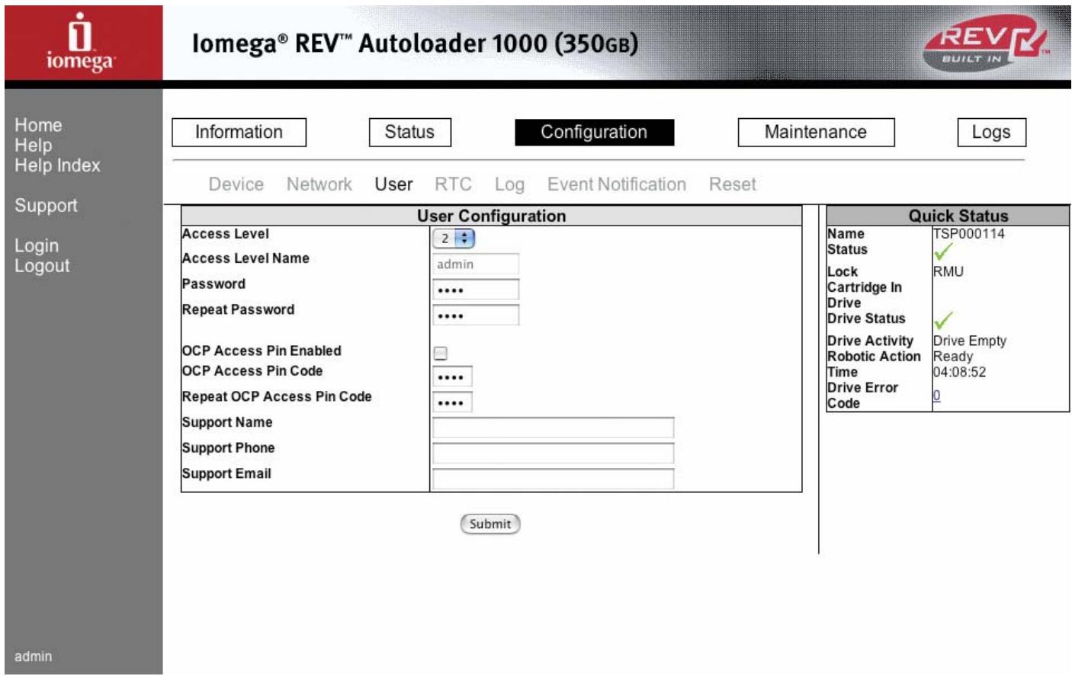This screenshot has height=676, width=1072.
Task: Click the User Configuration header
Action: [x=492, y=216]
